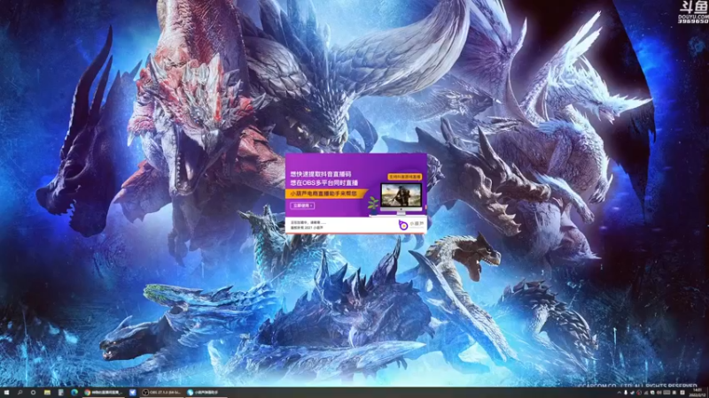Open File Explorer from the taskbar

coord(47,393)
